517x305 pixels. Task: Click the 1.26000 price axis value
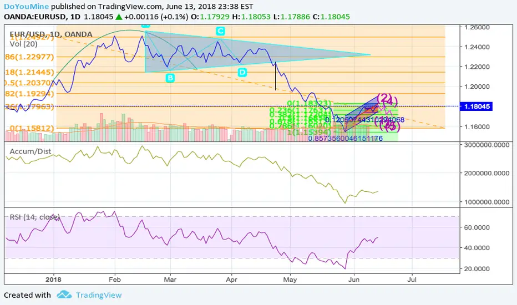[x=477, y=28]
